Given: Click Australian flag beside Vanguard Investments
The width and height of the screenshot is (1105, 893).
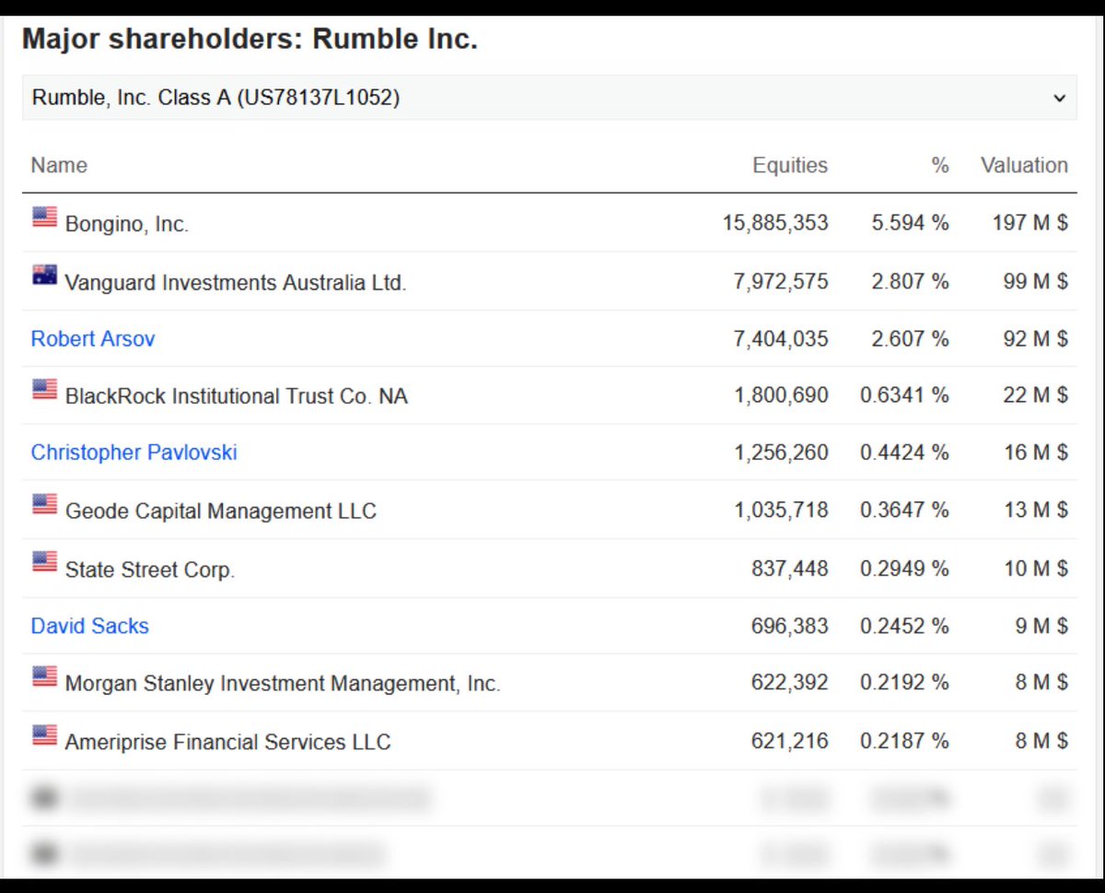Looking at the screenshot, I should (x=44, y=276).
